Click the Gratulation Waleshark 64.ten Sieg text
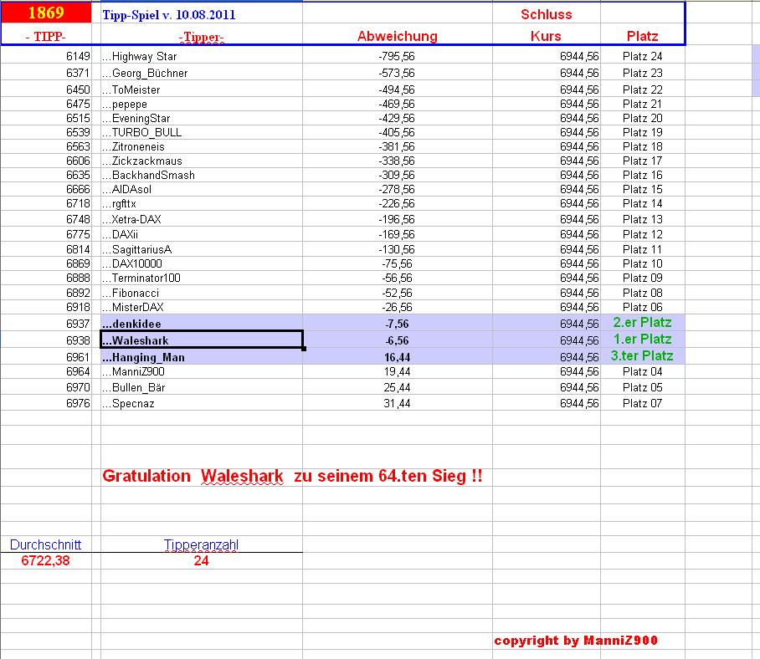The width and height of the screenshot is (760, 659). click(x=292, y=476)
